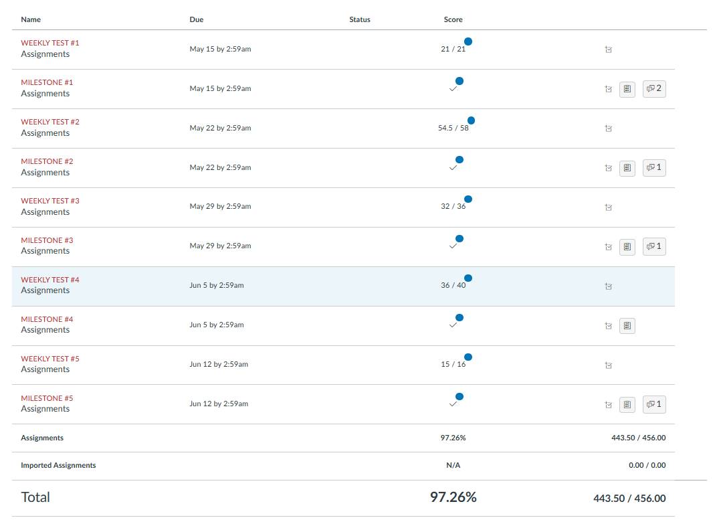Select the score 32 / 36
This screenshot has height=520, width=717.
(x=453, y=206)
